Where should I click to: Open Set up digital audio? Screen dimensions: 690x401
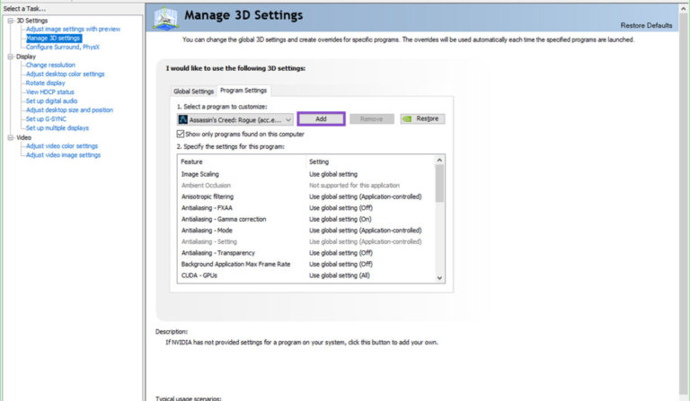pyautogui.click(x=51, y=101)
